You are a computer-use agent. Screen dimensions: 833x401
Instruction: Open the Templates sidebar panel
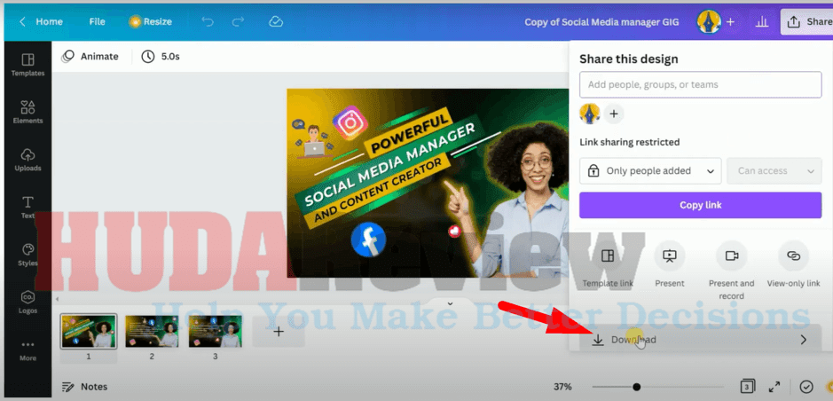(28, 64)
